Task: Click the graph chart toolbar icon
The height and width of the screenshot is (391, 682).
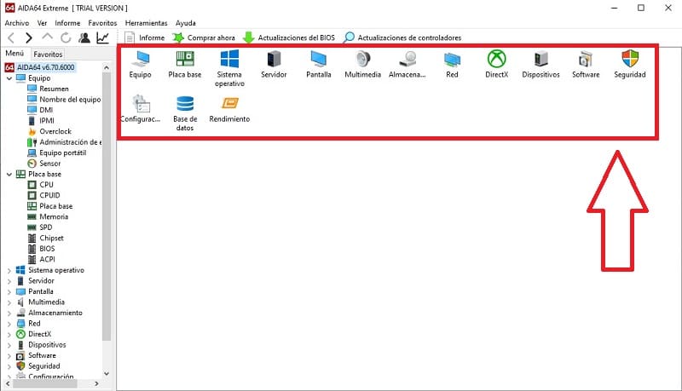Action: pyautogui.click(x=102, y=37)
